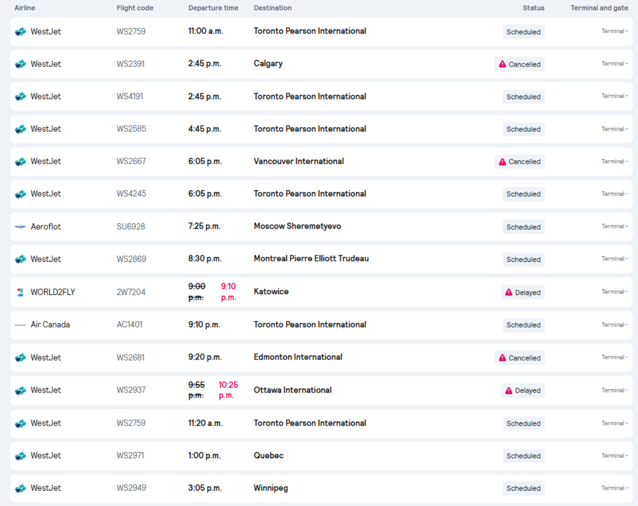638x506 pixels.
Task: Click the Destination column header
Action: (x=272, y=8)
